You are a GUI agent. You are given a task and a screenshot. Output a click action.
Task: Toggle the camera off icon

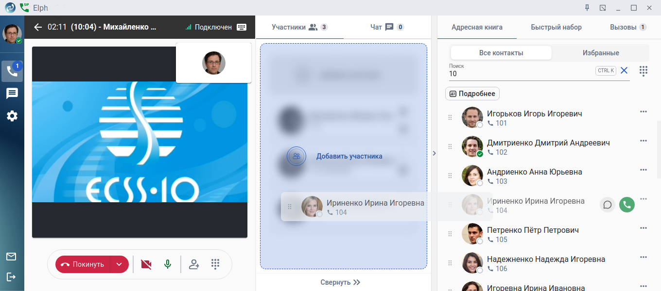pos(146,264)
